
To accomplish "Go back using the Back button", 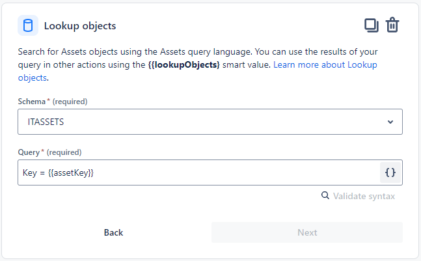I will tap(113, 232).
